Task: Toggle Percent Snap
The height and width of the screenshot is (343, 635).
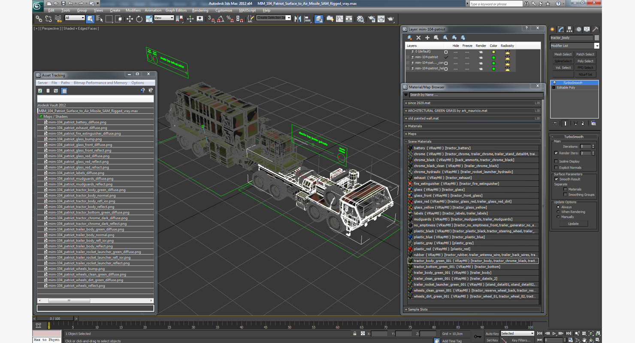Action: coord(230,19)
